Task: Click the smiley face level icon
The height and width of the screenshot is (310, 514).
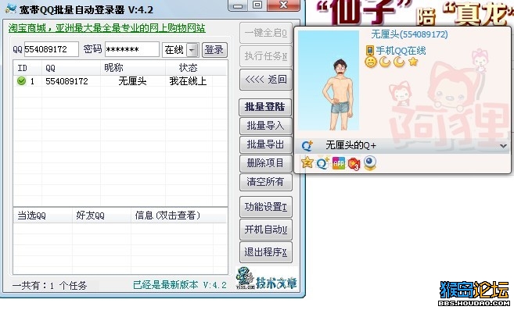Action: [371, 62]
